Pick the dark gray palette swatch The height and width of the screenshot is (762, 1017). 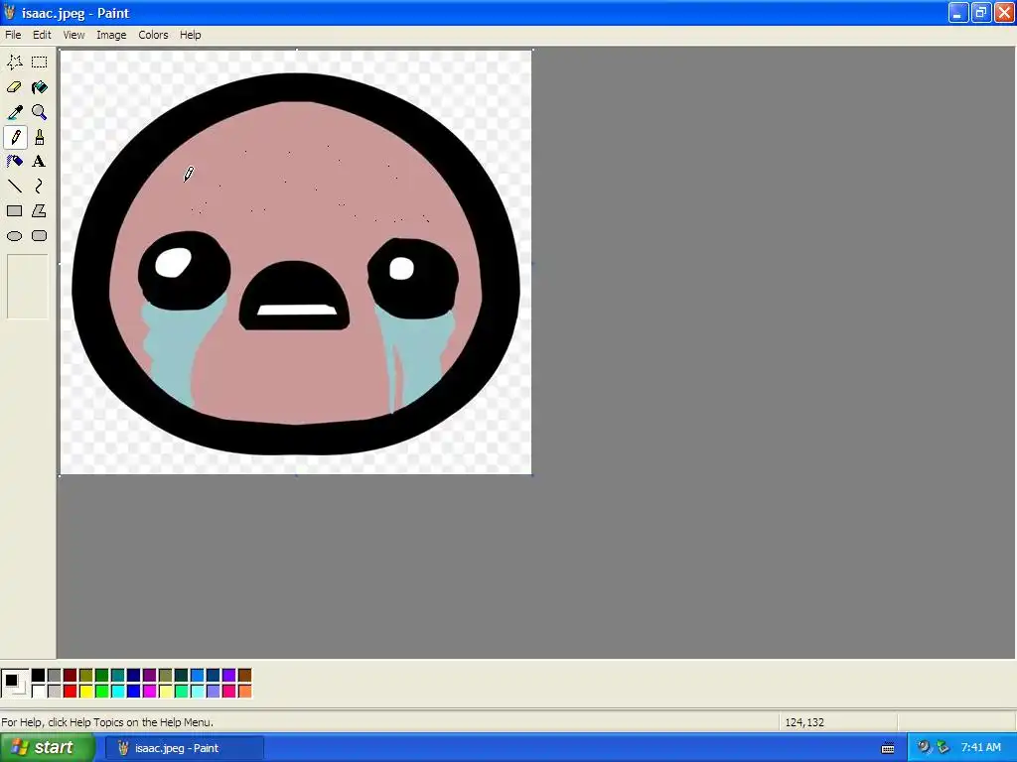tap(54, 676)
